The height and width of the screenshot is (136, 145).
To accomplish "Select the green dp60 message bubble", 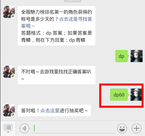I will point(119,94).
